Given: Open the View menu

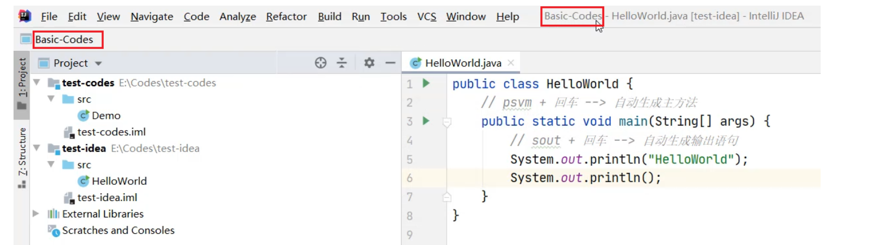Looking at the screenshot, I should tap(108, 16).
